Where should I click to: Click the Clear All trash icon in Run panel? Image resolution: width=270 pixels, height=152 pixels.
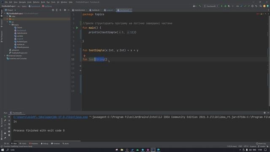pyautogui.click(x=9, y=135)
